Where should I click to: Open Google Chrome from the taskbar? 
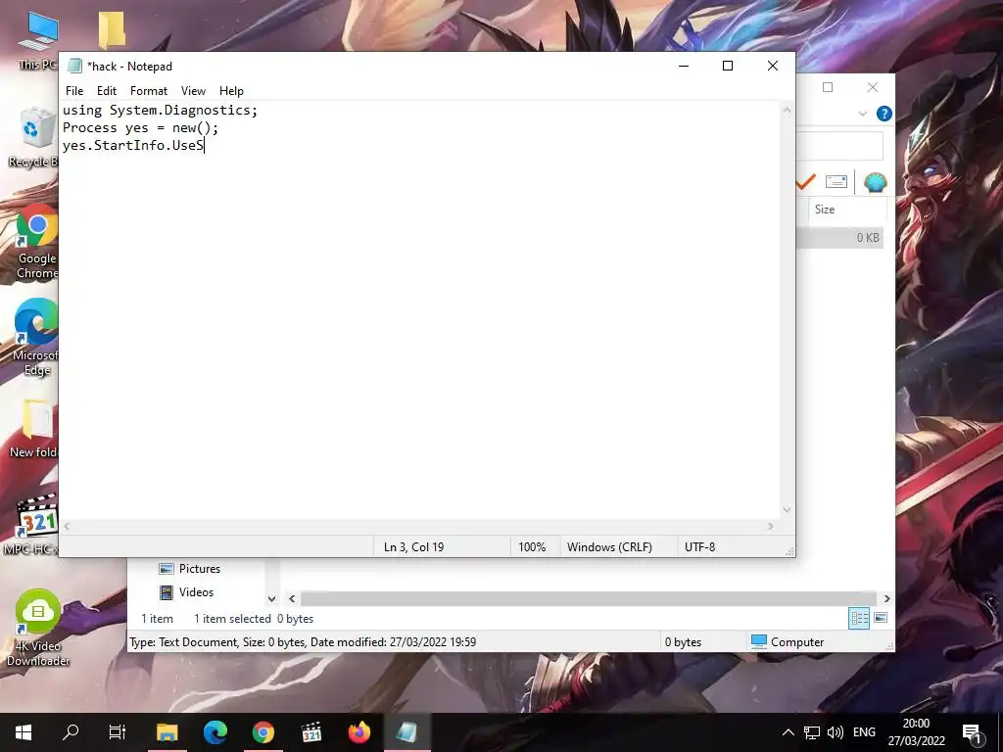click(x=263, y=732)
